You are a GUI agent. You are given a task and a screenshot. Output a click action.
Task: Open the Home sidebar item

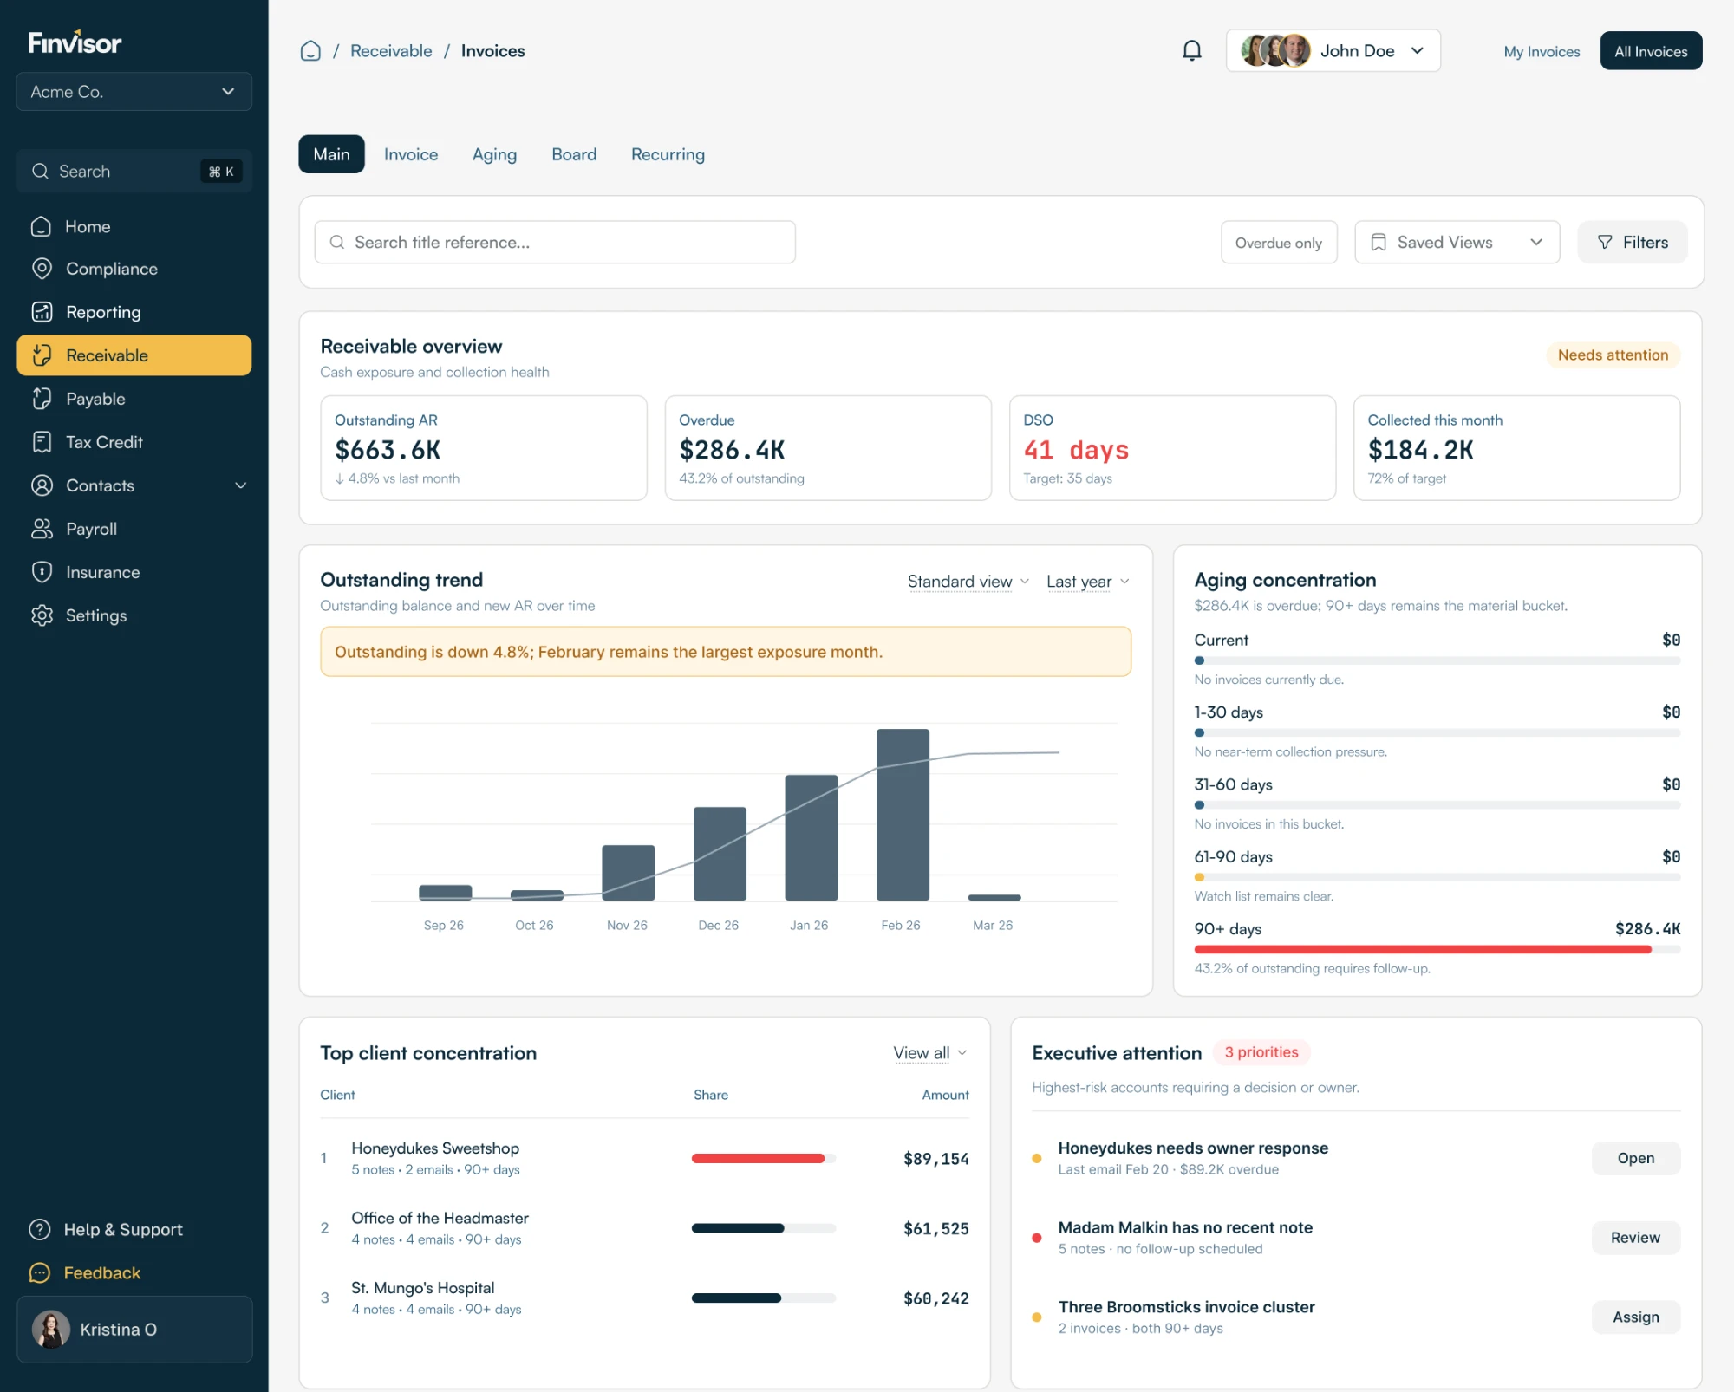[x=134, y=226]
